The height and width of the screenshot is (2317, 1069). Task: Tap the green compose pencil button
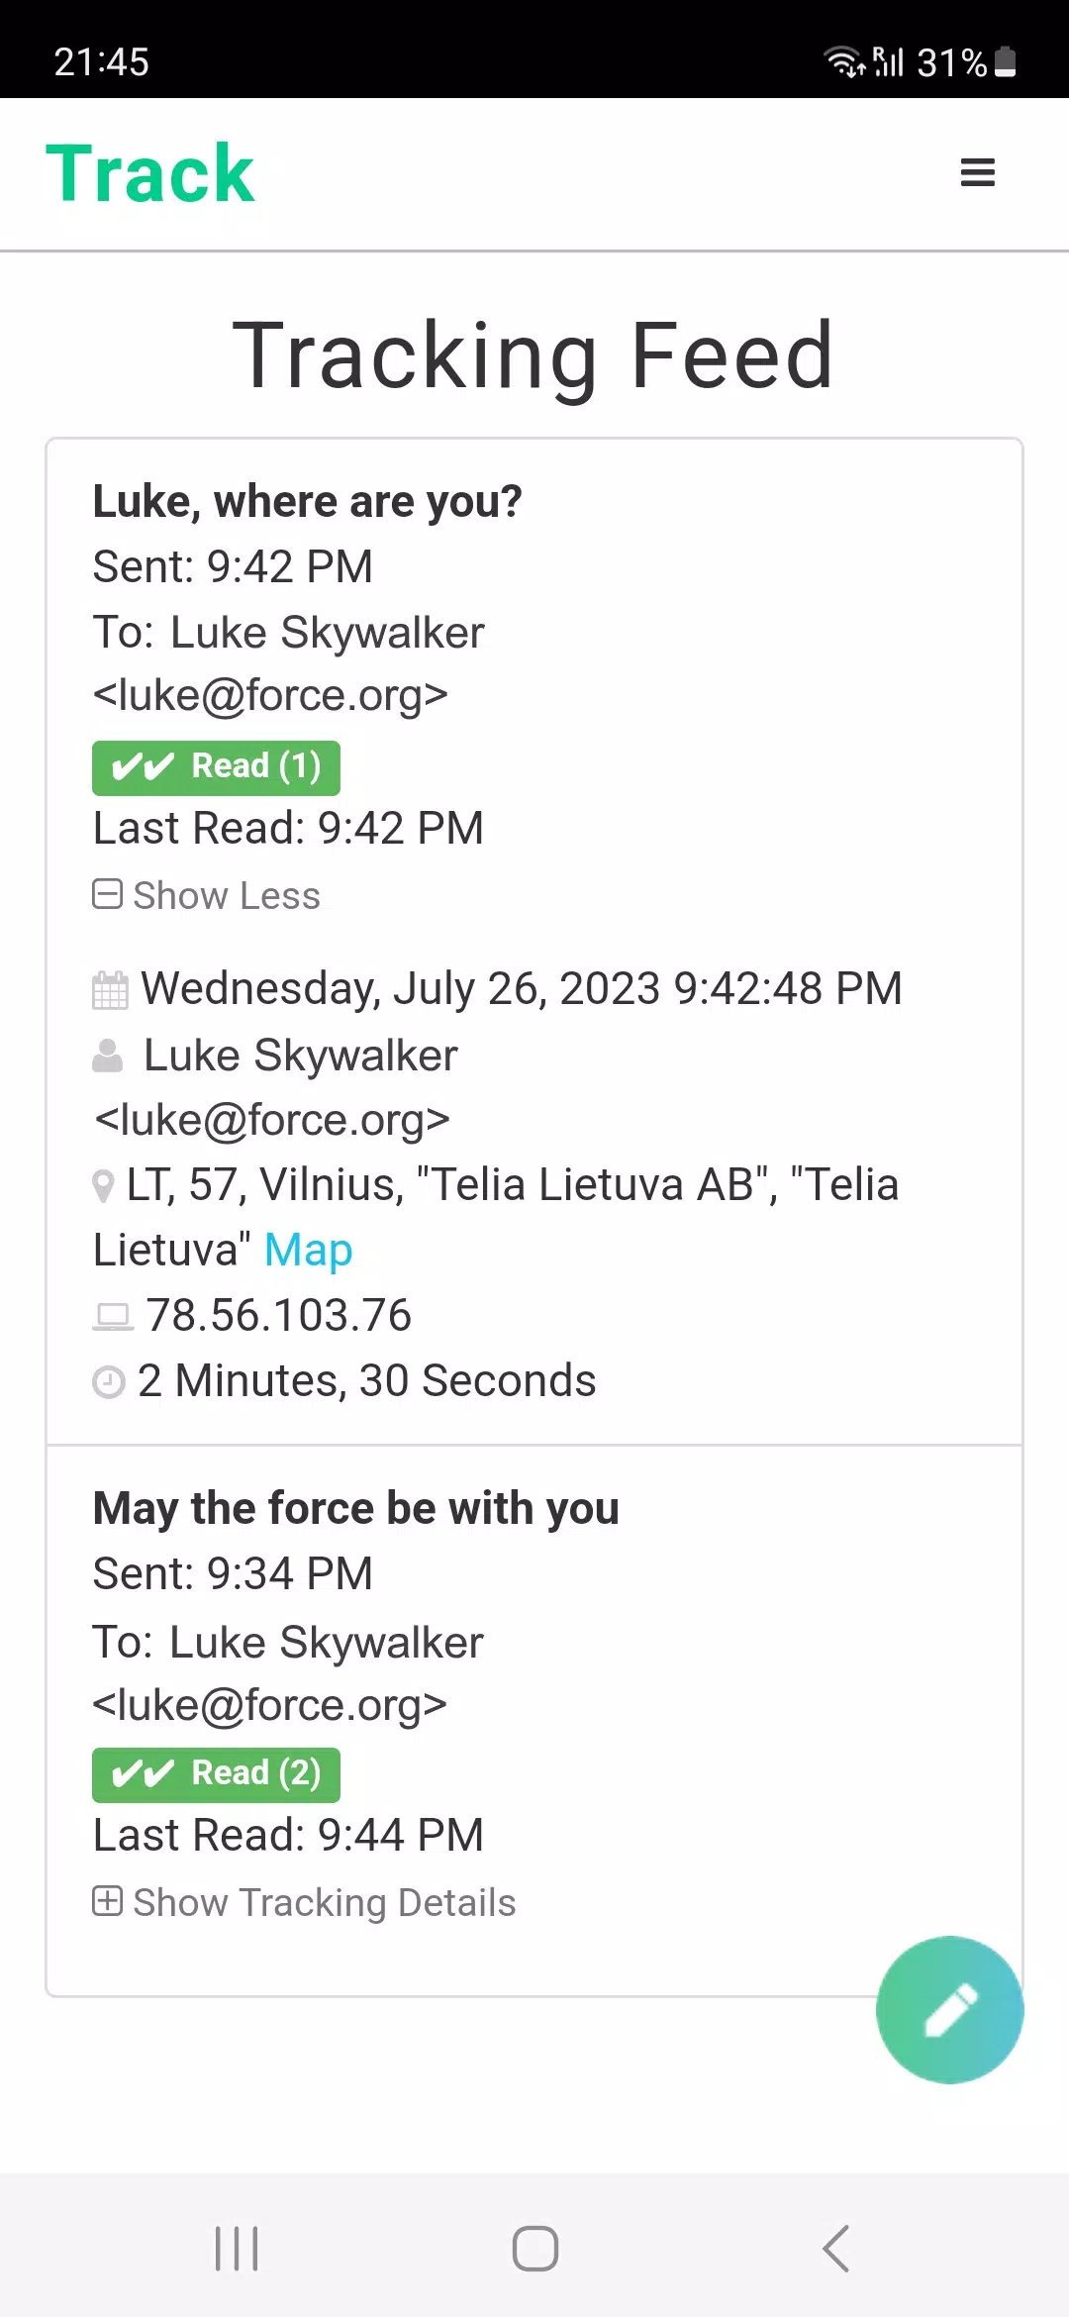[x=949, y=2009]
